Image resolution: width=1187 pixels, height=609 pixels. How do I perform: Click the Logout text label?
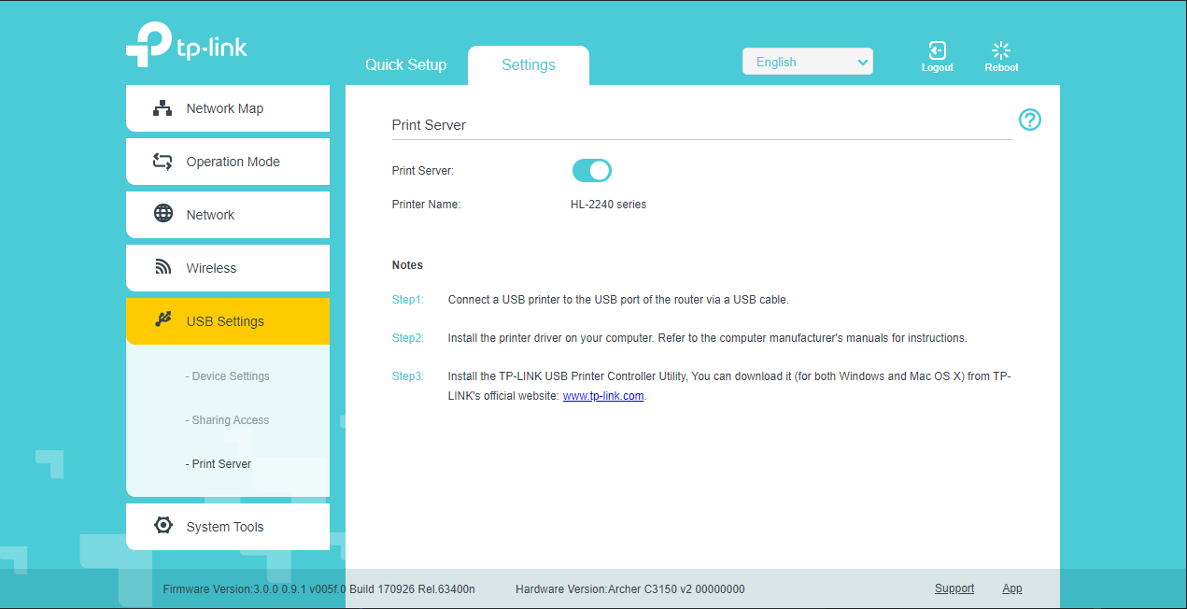tap(938, 67)
